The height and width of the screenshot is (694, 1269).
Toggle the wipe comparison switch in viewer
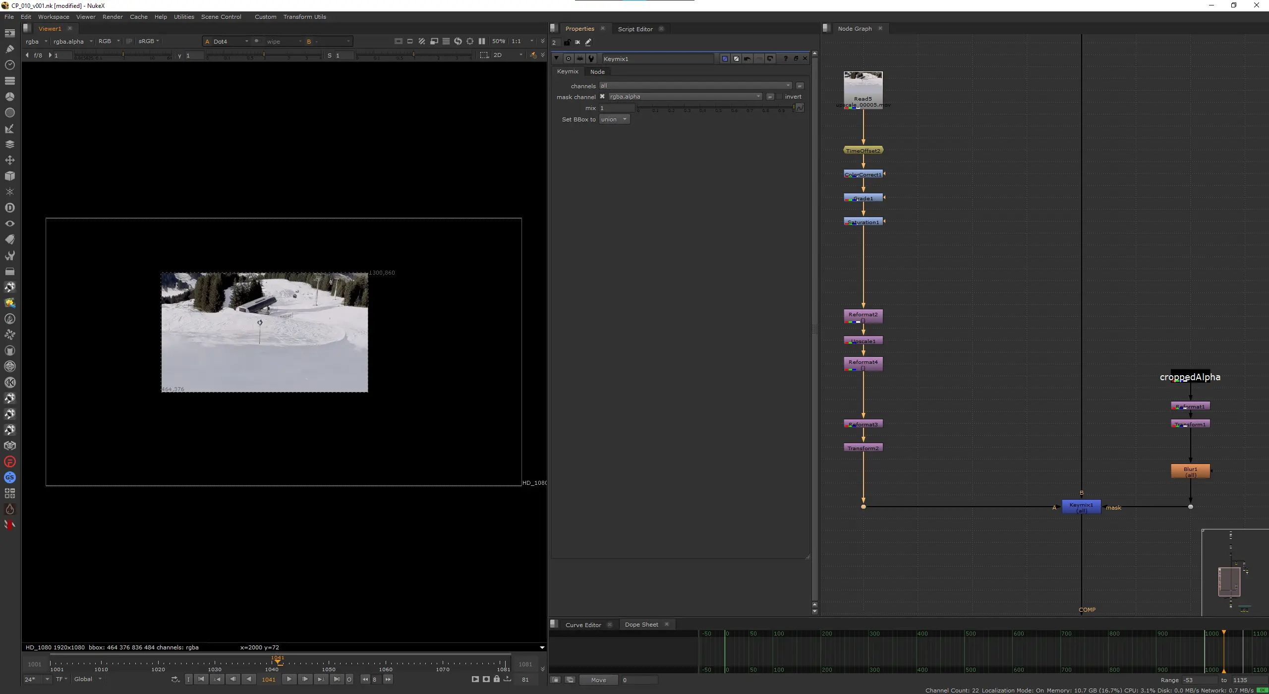257,41
